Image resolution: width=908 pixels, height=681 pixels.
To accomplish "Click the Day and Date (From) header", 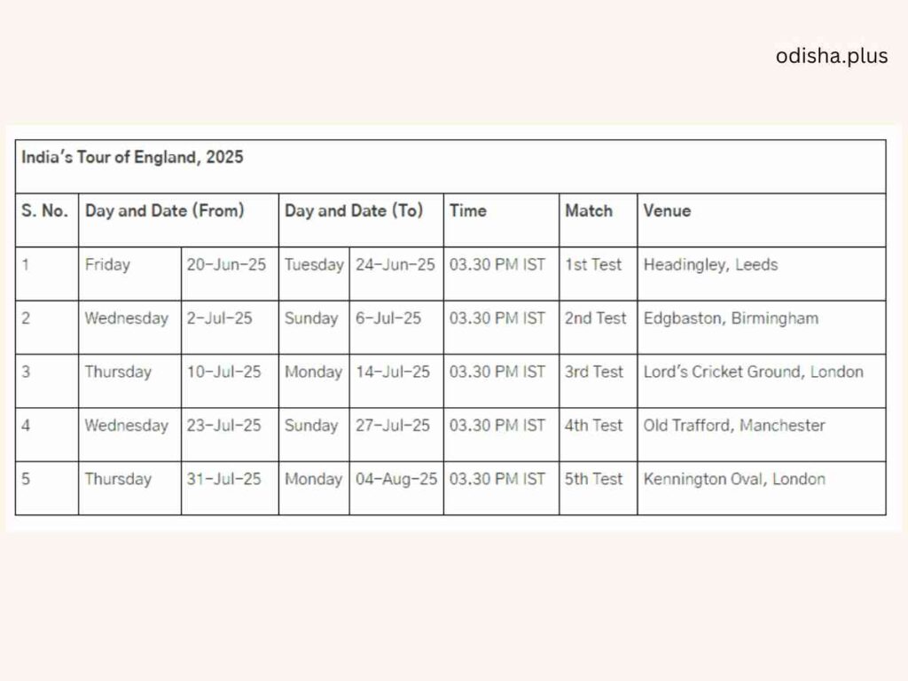I will tap(164, 211).
